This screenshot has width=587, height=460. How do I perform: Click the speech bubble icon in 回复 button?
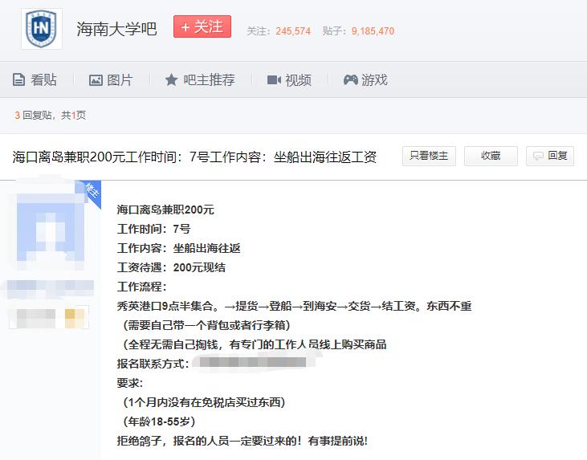pyautogui.click(x=538, y=156)
